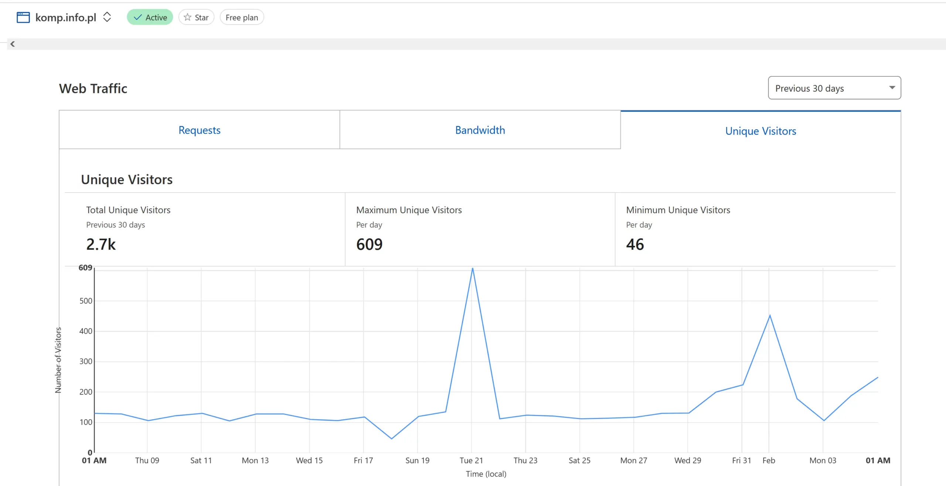
Task: Switch to the Bandwidth tab
Action: pyautogui.click(x=480, y=130)
